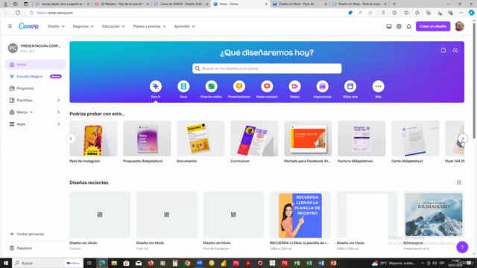Select the Documento template thumbnail
This screenshot has height=268, width=477.
coord(200,138)
